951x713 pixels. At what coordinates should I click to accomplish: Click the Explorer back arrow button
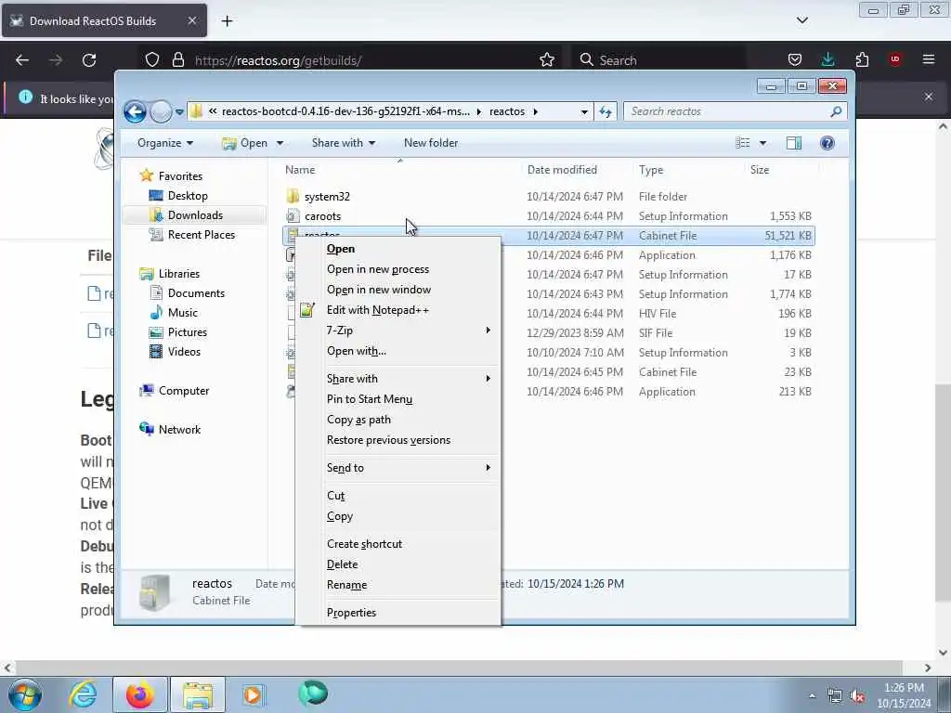pos(135,111)
